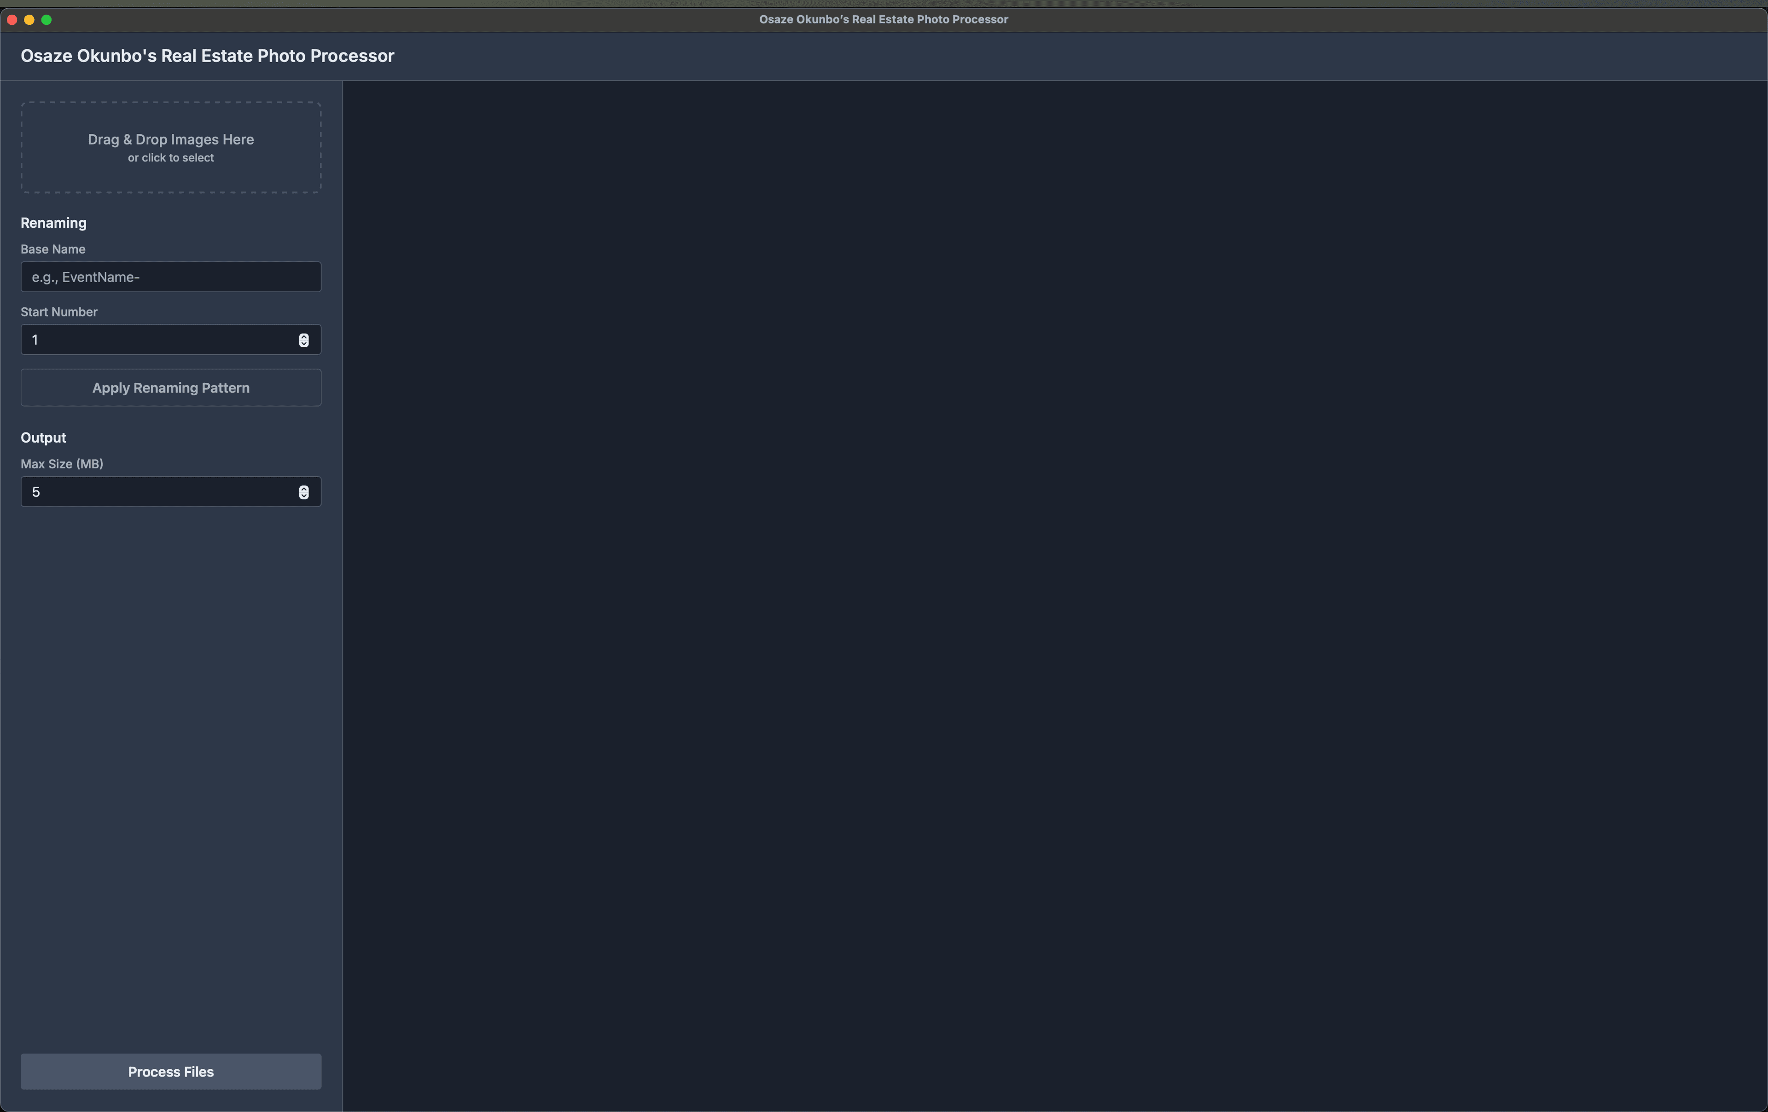1768x1112 pixels.
Task: Click the Drag & Drop Images drop zone
Action: point(170,147)
